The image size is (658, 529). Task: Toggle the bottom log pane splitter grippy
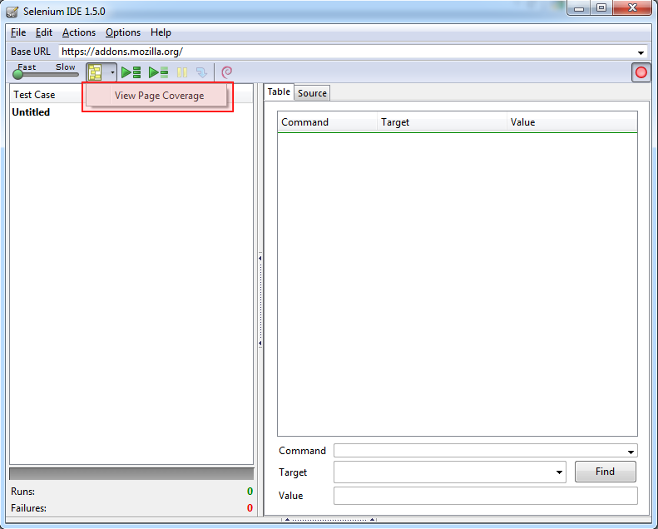(329, 520)
